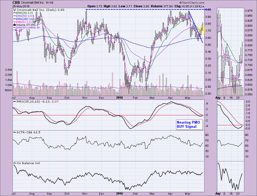Click the CBB ticker symbol in the header
Screen dimensions: 257x196
[16, 2]
